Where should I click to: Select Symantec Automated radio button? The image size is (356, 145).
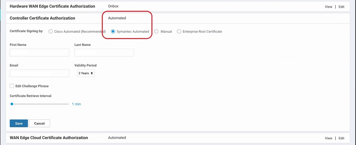(x=113, y=31)
